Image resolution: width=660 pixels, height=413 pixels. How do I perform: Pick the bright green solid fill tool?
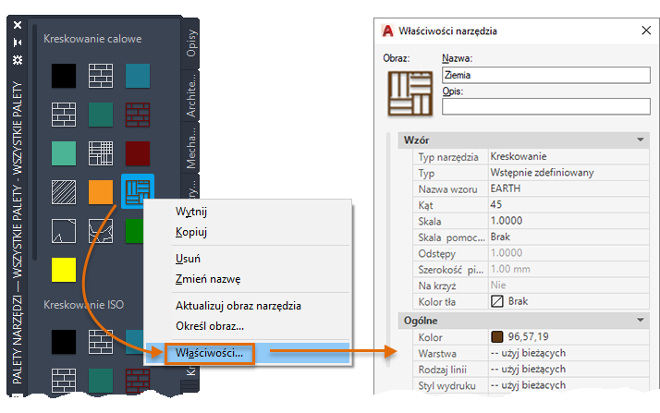click(x=134, y=230)
